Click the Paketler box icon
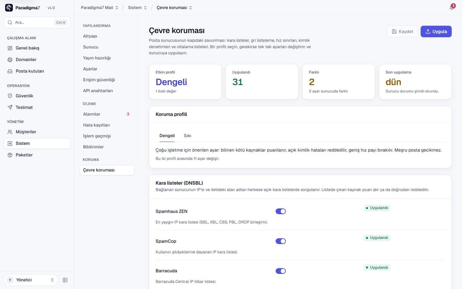This screenshot has width=462, height=289. pos(10,155)
